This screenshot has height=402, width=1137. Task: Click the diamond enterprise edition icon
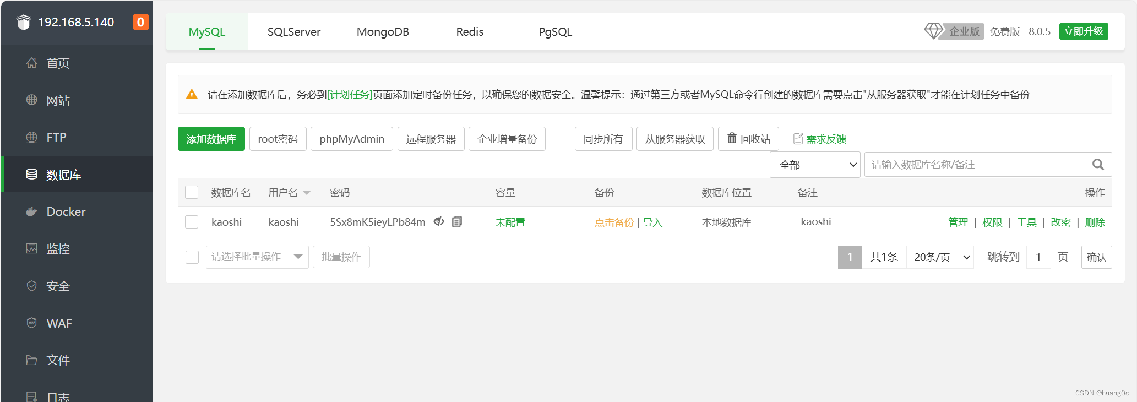pos(934,31)
